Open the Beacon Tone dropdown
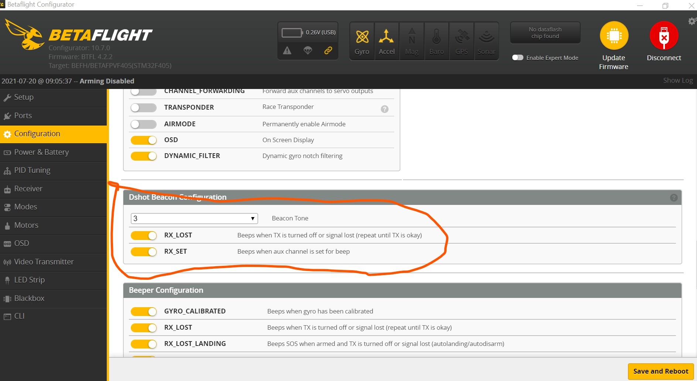The width and height of the screenshot is (697, 381). point(194,219)
